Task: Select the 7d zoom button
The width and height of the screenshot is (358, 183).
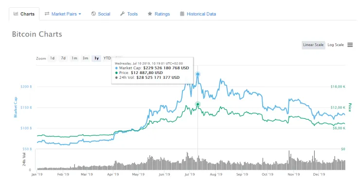Action: pyautogui.click(x=63, y=58)
